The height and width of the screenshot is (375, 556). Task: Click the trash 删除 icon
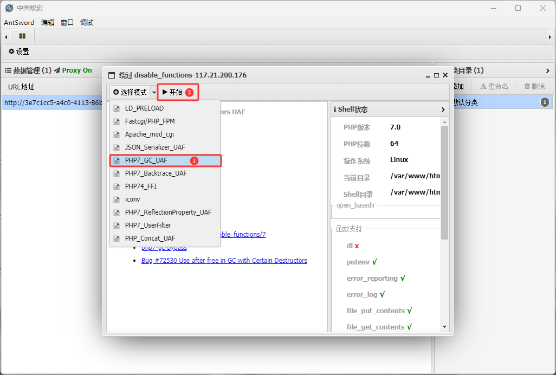click(527, 86)
